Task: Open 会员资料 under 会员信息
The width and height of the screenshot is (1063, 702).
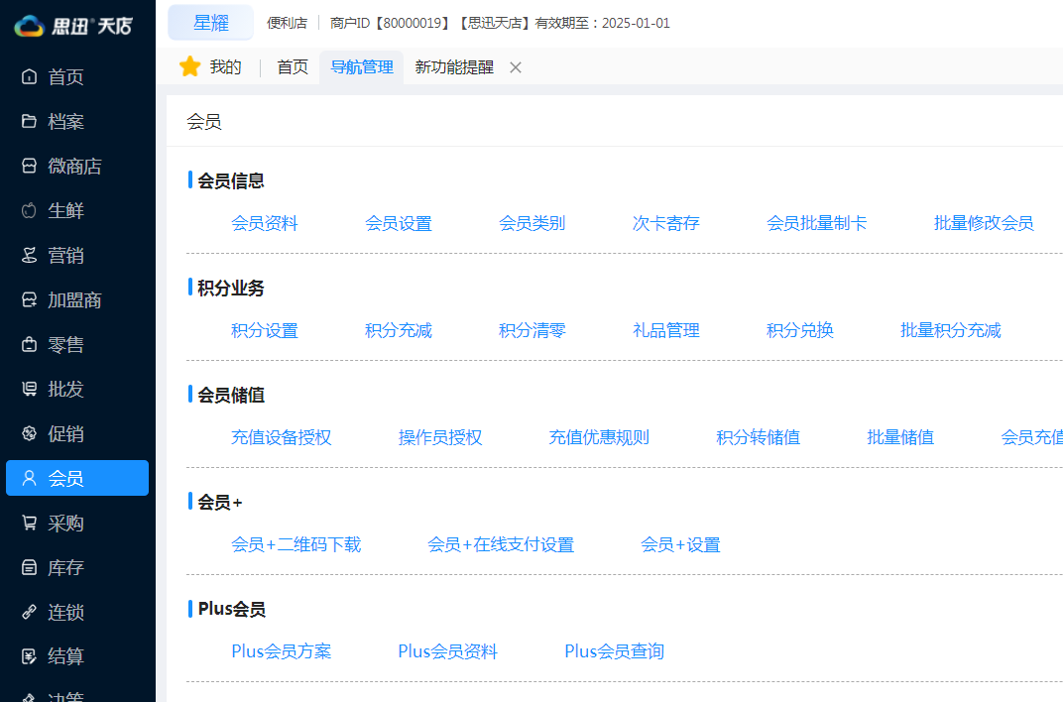Action: pos(263,223)
